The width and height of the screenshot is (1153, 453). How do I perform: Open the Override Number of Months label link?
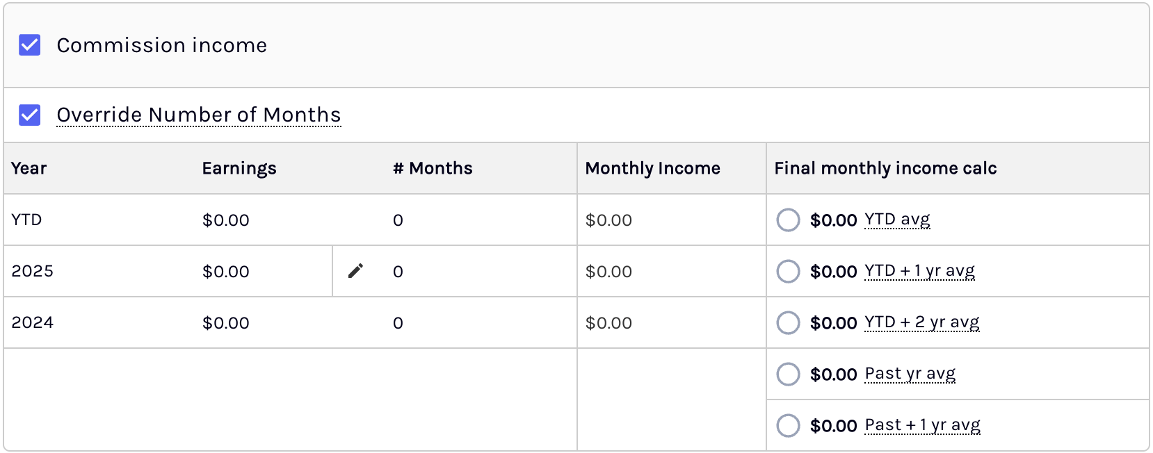point(199,115)
